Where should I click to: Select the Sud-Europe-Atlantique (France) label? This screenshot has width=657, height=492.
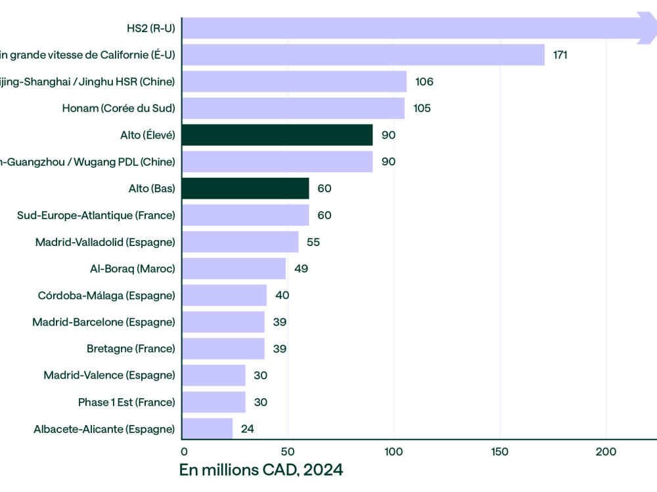96,215
